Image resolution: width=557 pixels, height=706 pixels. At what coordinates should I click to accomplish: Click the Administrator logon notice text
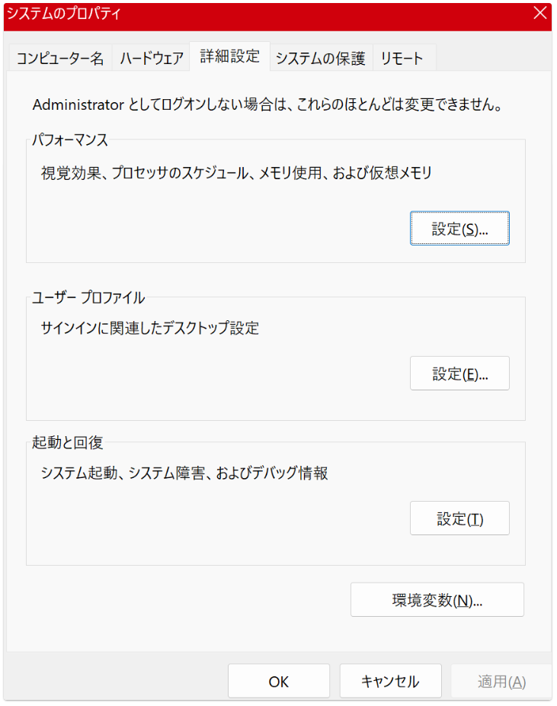(267, 104)
